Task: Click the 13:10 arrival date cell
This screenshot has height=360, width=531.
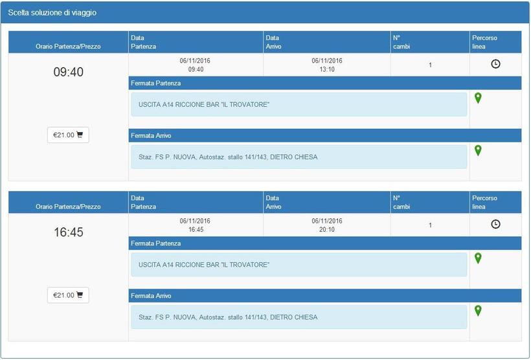Action: click(x=326, y=65)
